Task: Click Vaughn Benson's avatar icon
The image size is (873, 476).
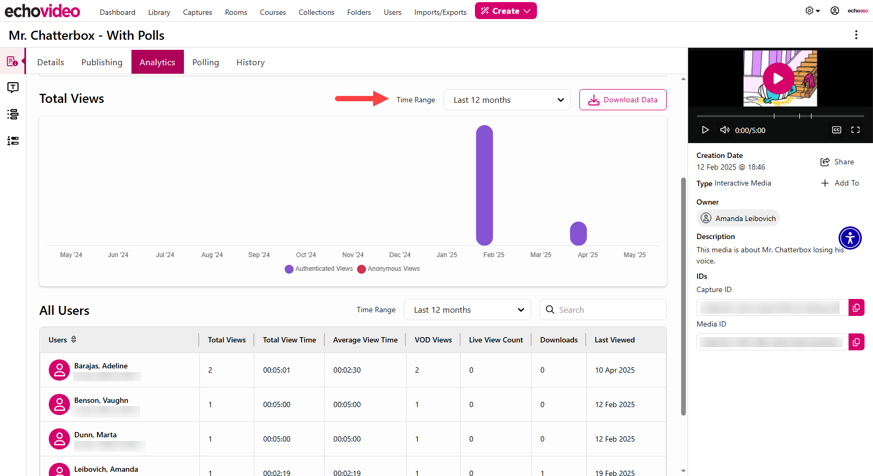Action: click(x=59, y=404)
